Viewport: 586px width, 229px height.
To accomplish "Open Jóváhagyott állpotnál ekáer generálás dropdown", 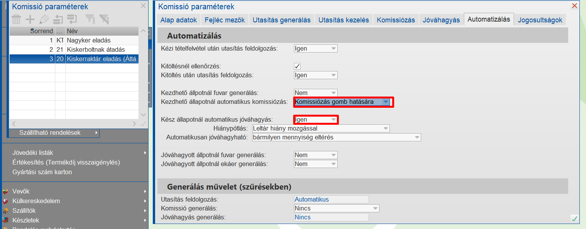I will (x=316, y=164).
